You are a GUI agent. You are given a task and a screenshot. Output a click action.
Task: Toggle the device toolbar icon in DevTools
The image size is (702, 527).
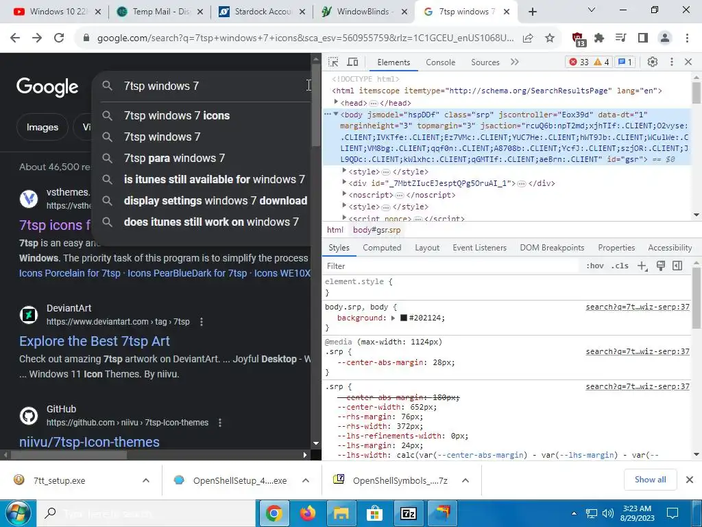click(353, 62)
